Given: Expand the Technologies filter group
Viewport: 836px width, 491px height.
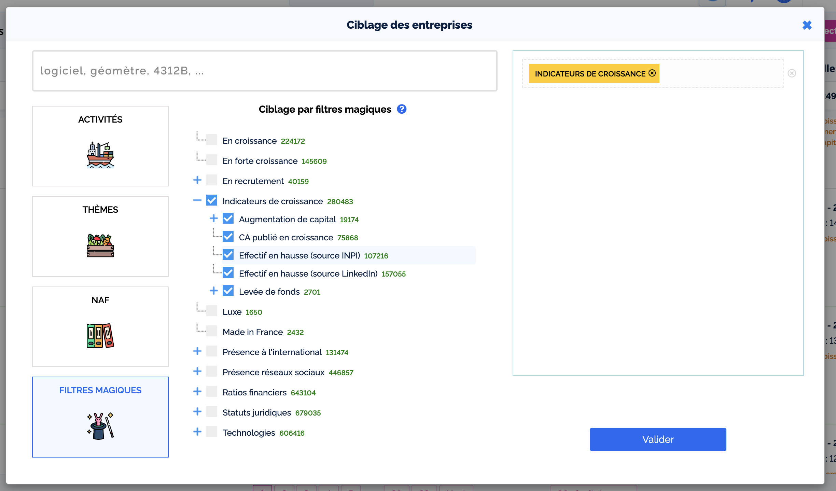Looking at the screenshot, I should [x=197, y=432].
